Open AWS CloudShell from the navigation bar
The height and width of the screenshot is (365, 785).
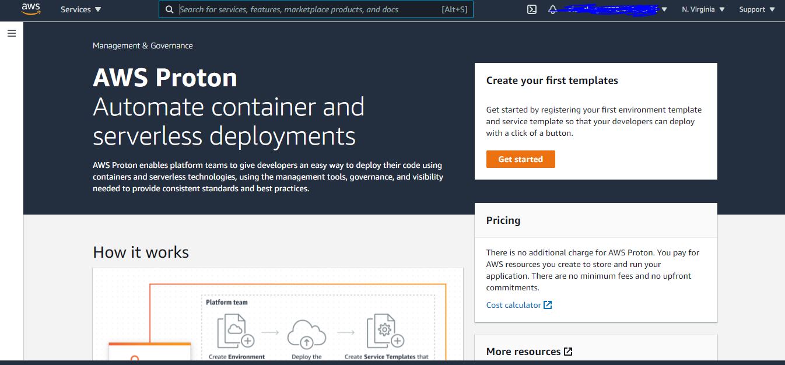pos(531,9)
